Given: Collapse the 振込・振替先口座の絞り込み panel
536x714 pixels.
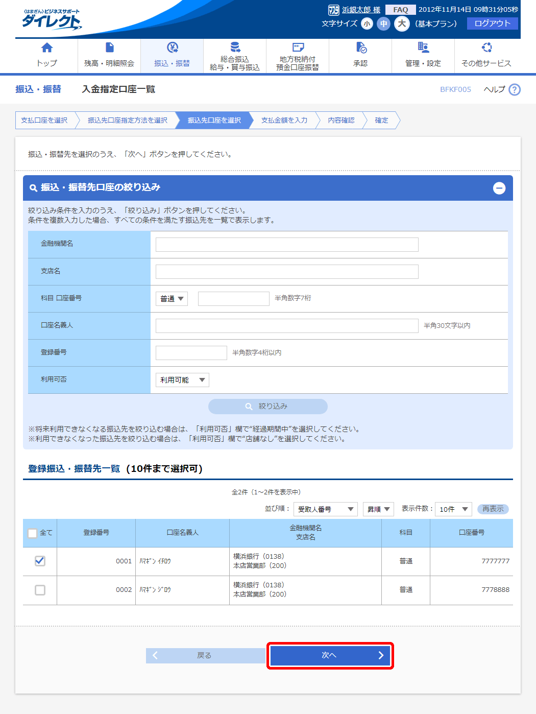Looking at the screenshot, I should [x=499, y=188].
